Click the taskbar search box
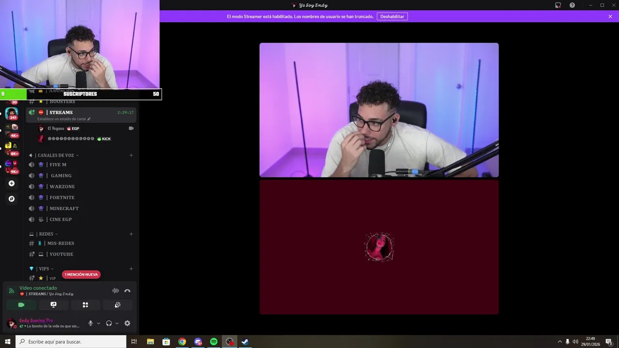 [71, 342]
